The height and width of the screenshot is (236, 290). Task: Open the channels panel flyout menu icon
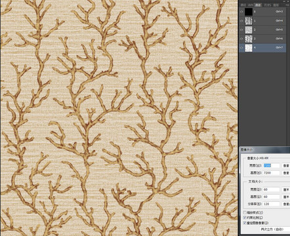(x=287, y=5)
